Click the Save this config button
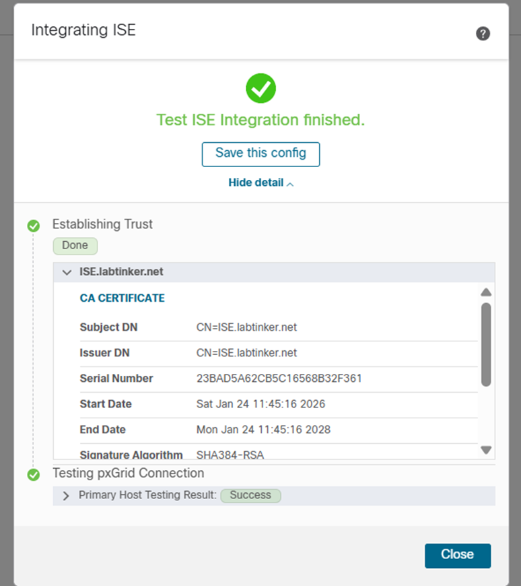 [260, 154]
